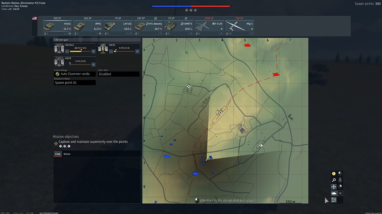Click blue ally tank near grid f3 bottom
This screenshot has width=382, height=214.
(195, 173)
